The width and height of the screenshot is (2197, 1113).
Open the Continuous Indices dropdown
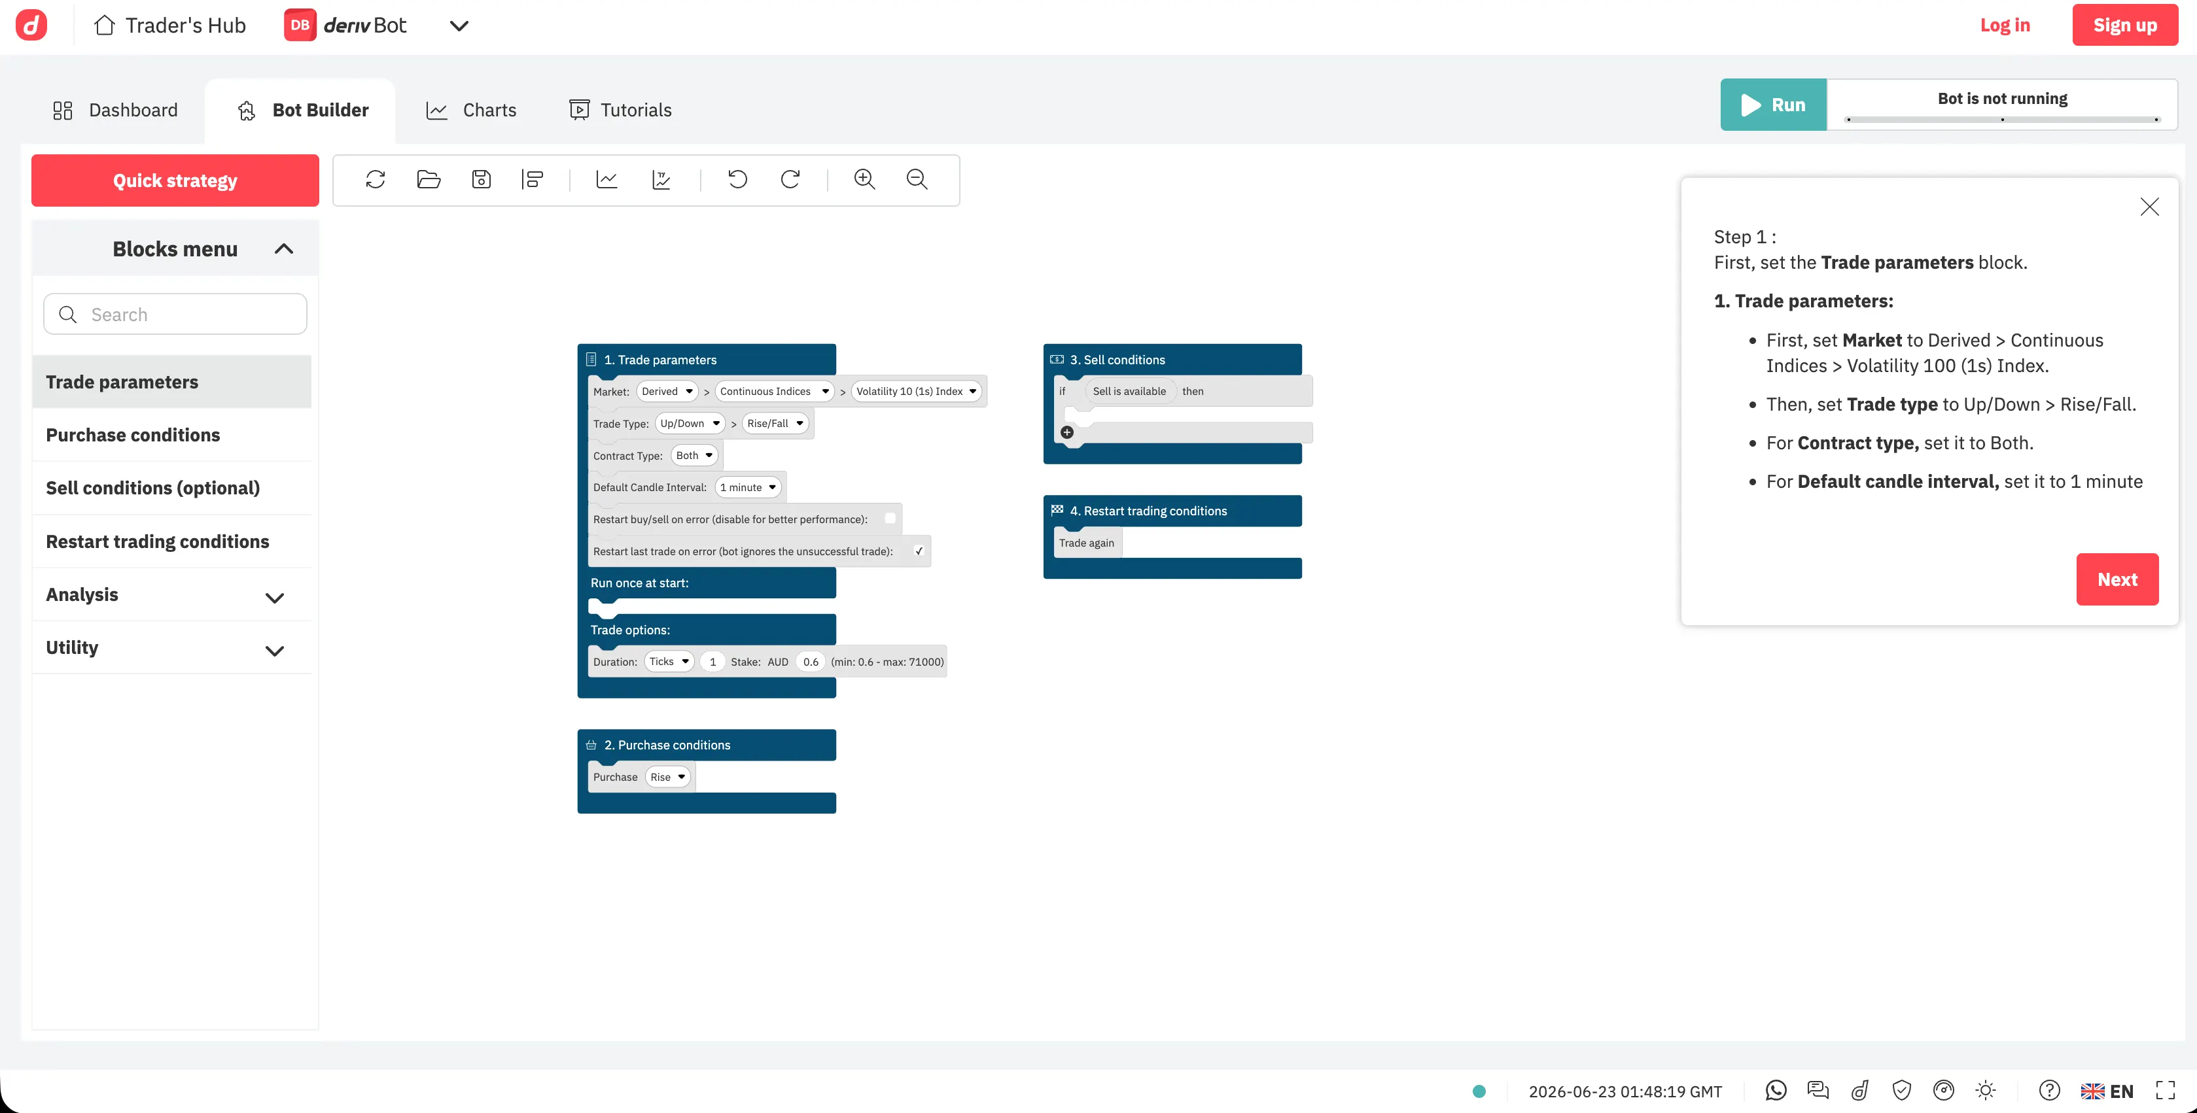pos(775,391)
